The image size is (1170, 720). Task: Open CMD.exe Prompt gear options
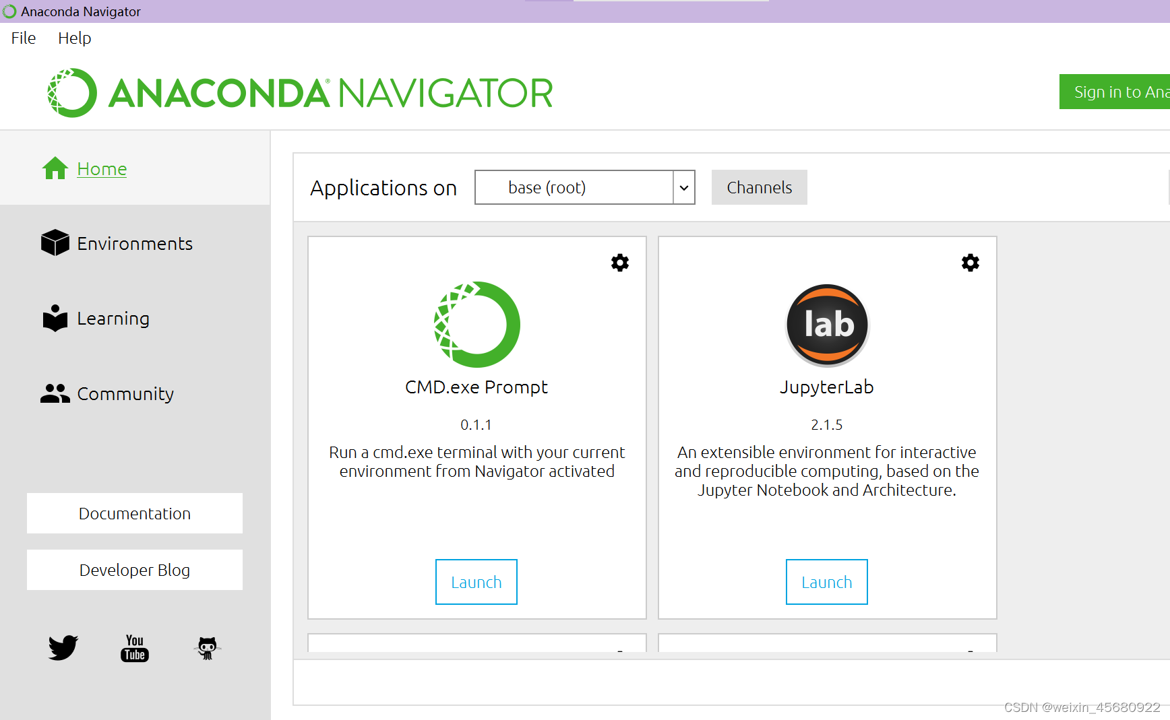click(620, 263)
